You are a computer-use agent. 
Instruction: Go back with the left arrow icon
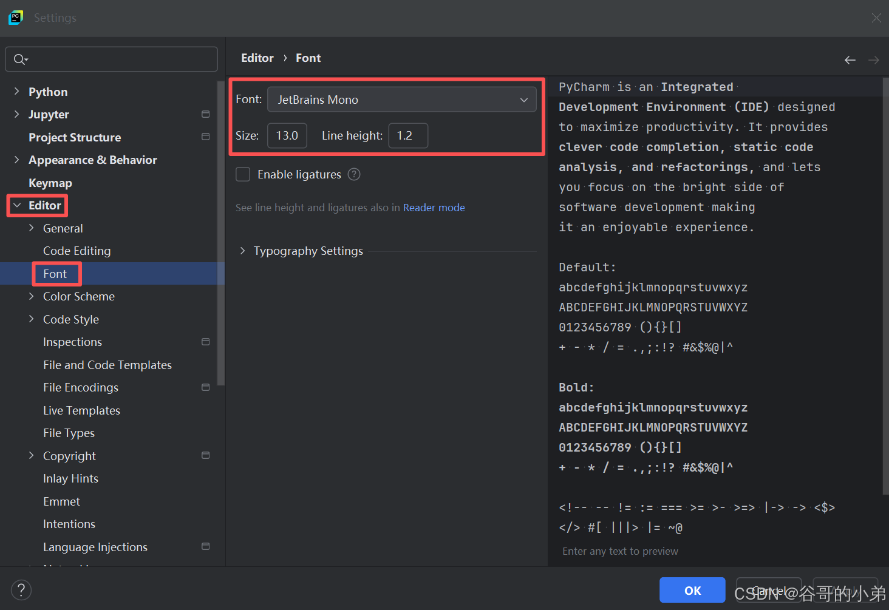850,59
